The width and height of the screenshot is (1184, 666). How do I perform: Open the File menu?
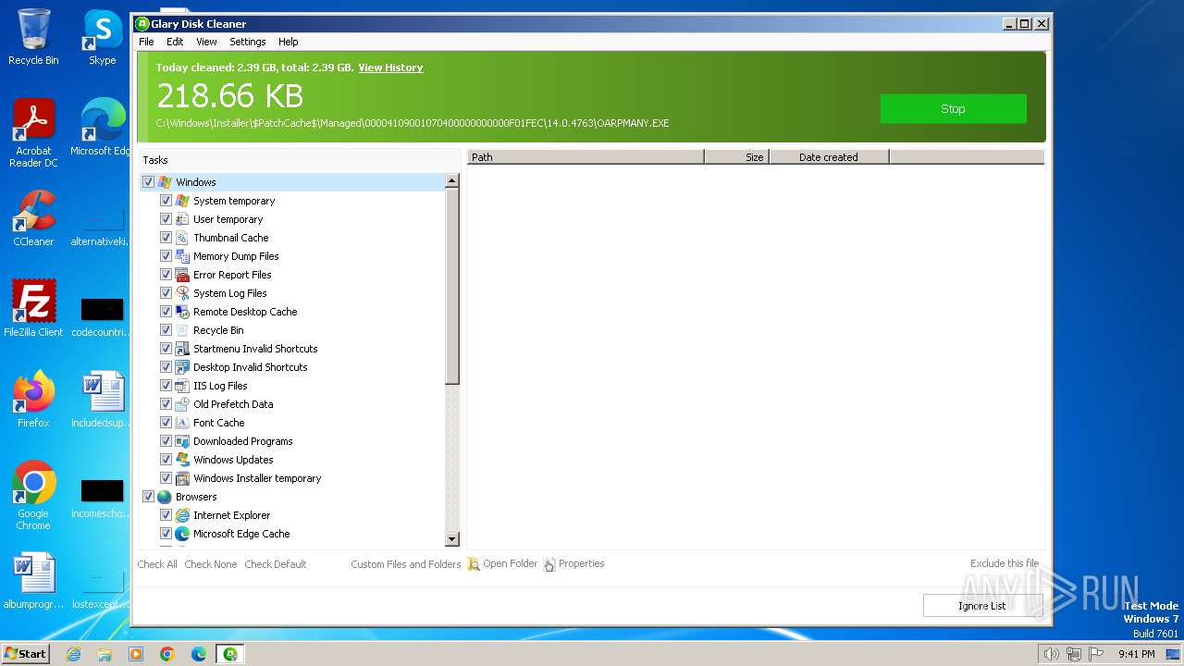[x=146, y=42]
